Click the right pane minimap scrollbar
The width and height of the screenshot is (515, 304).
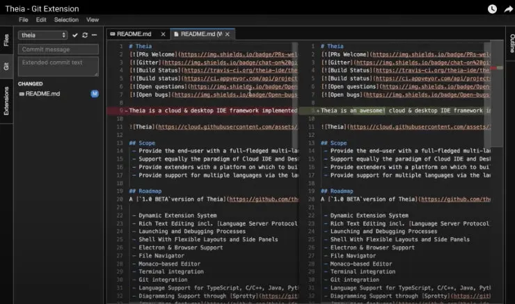(487, 94)
